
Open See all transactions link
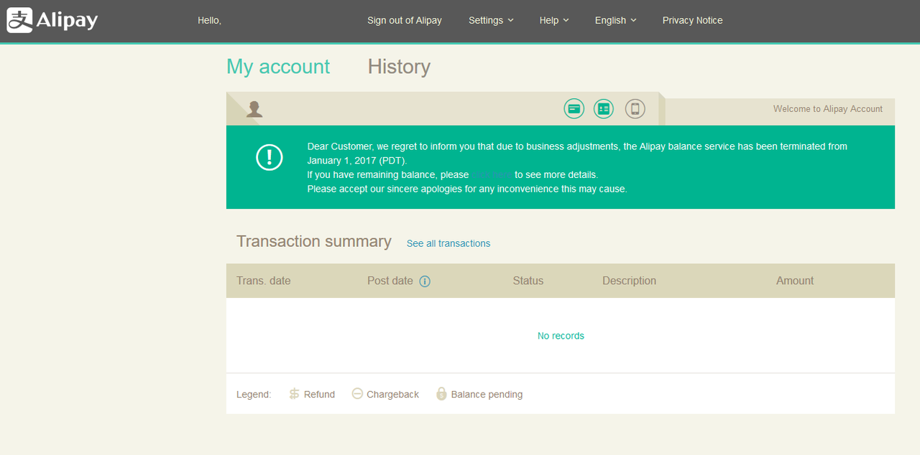coord(448,243)
